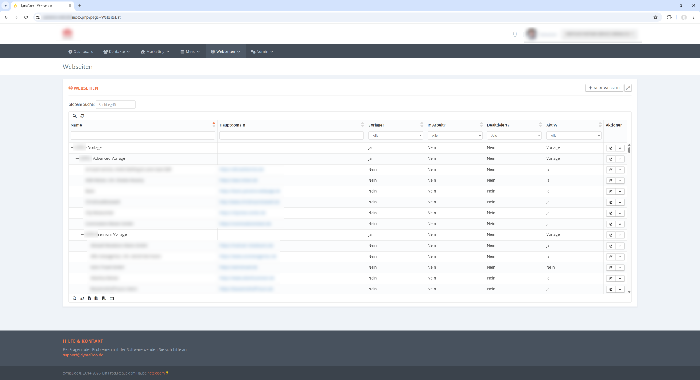Expand the Webseiten panel to fullscreen
Viewport: 700px width, 380px height.
point(628,88)
